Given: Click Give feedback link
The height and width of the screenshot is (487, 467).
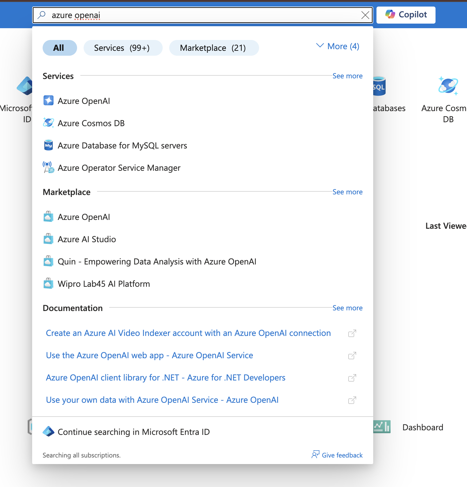Looking at the screenshot, I should pos(342,455).
